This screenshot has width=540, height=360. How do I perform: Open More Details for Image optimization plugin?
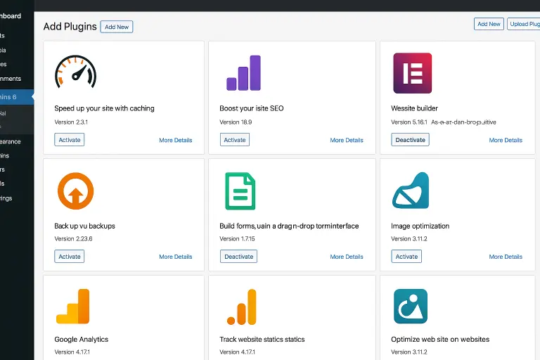[506, 257]
